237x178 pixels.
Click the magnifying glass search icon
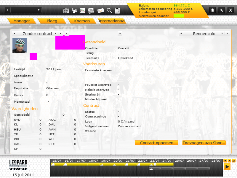tap(109, 11)
